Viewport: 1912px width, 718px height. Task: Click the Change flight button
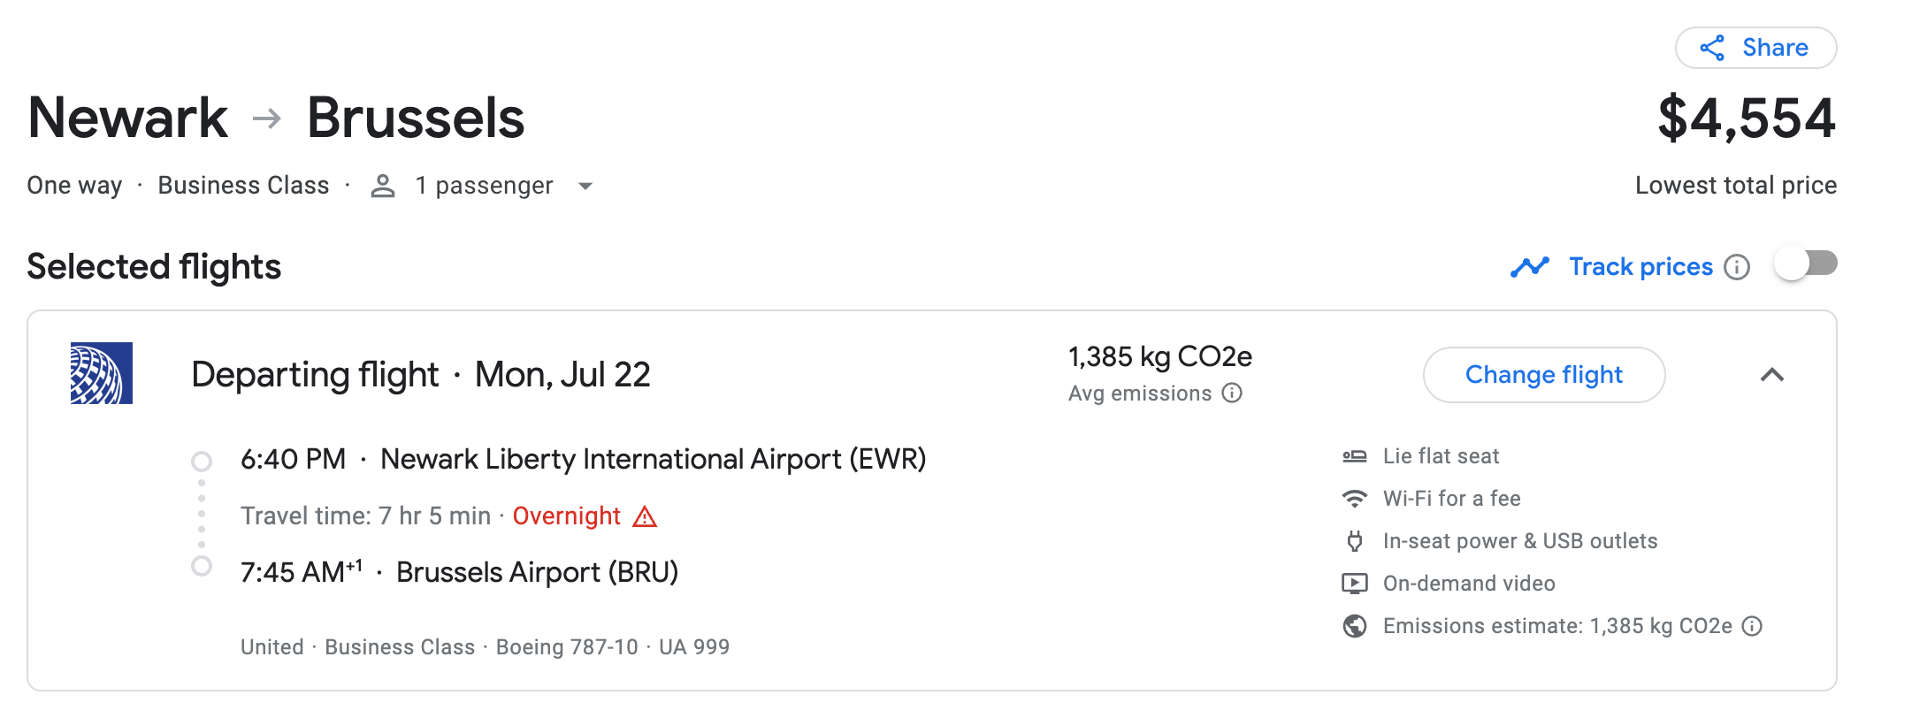tap(1543, 375)
